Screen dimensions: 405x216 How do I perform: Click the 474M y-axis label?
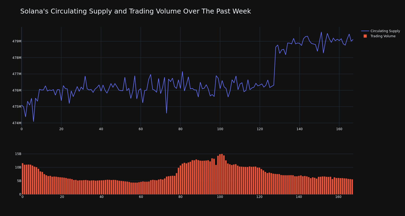point(17,123)
